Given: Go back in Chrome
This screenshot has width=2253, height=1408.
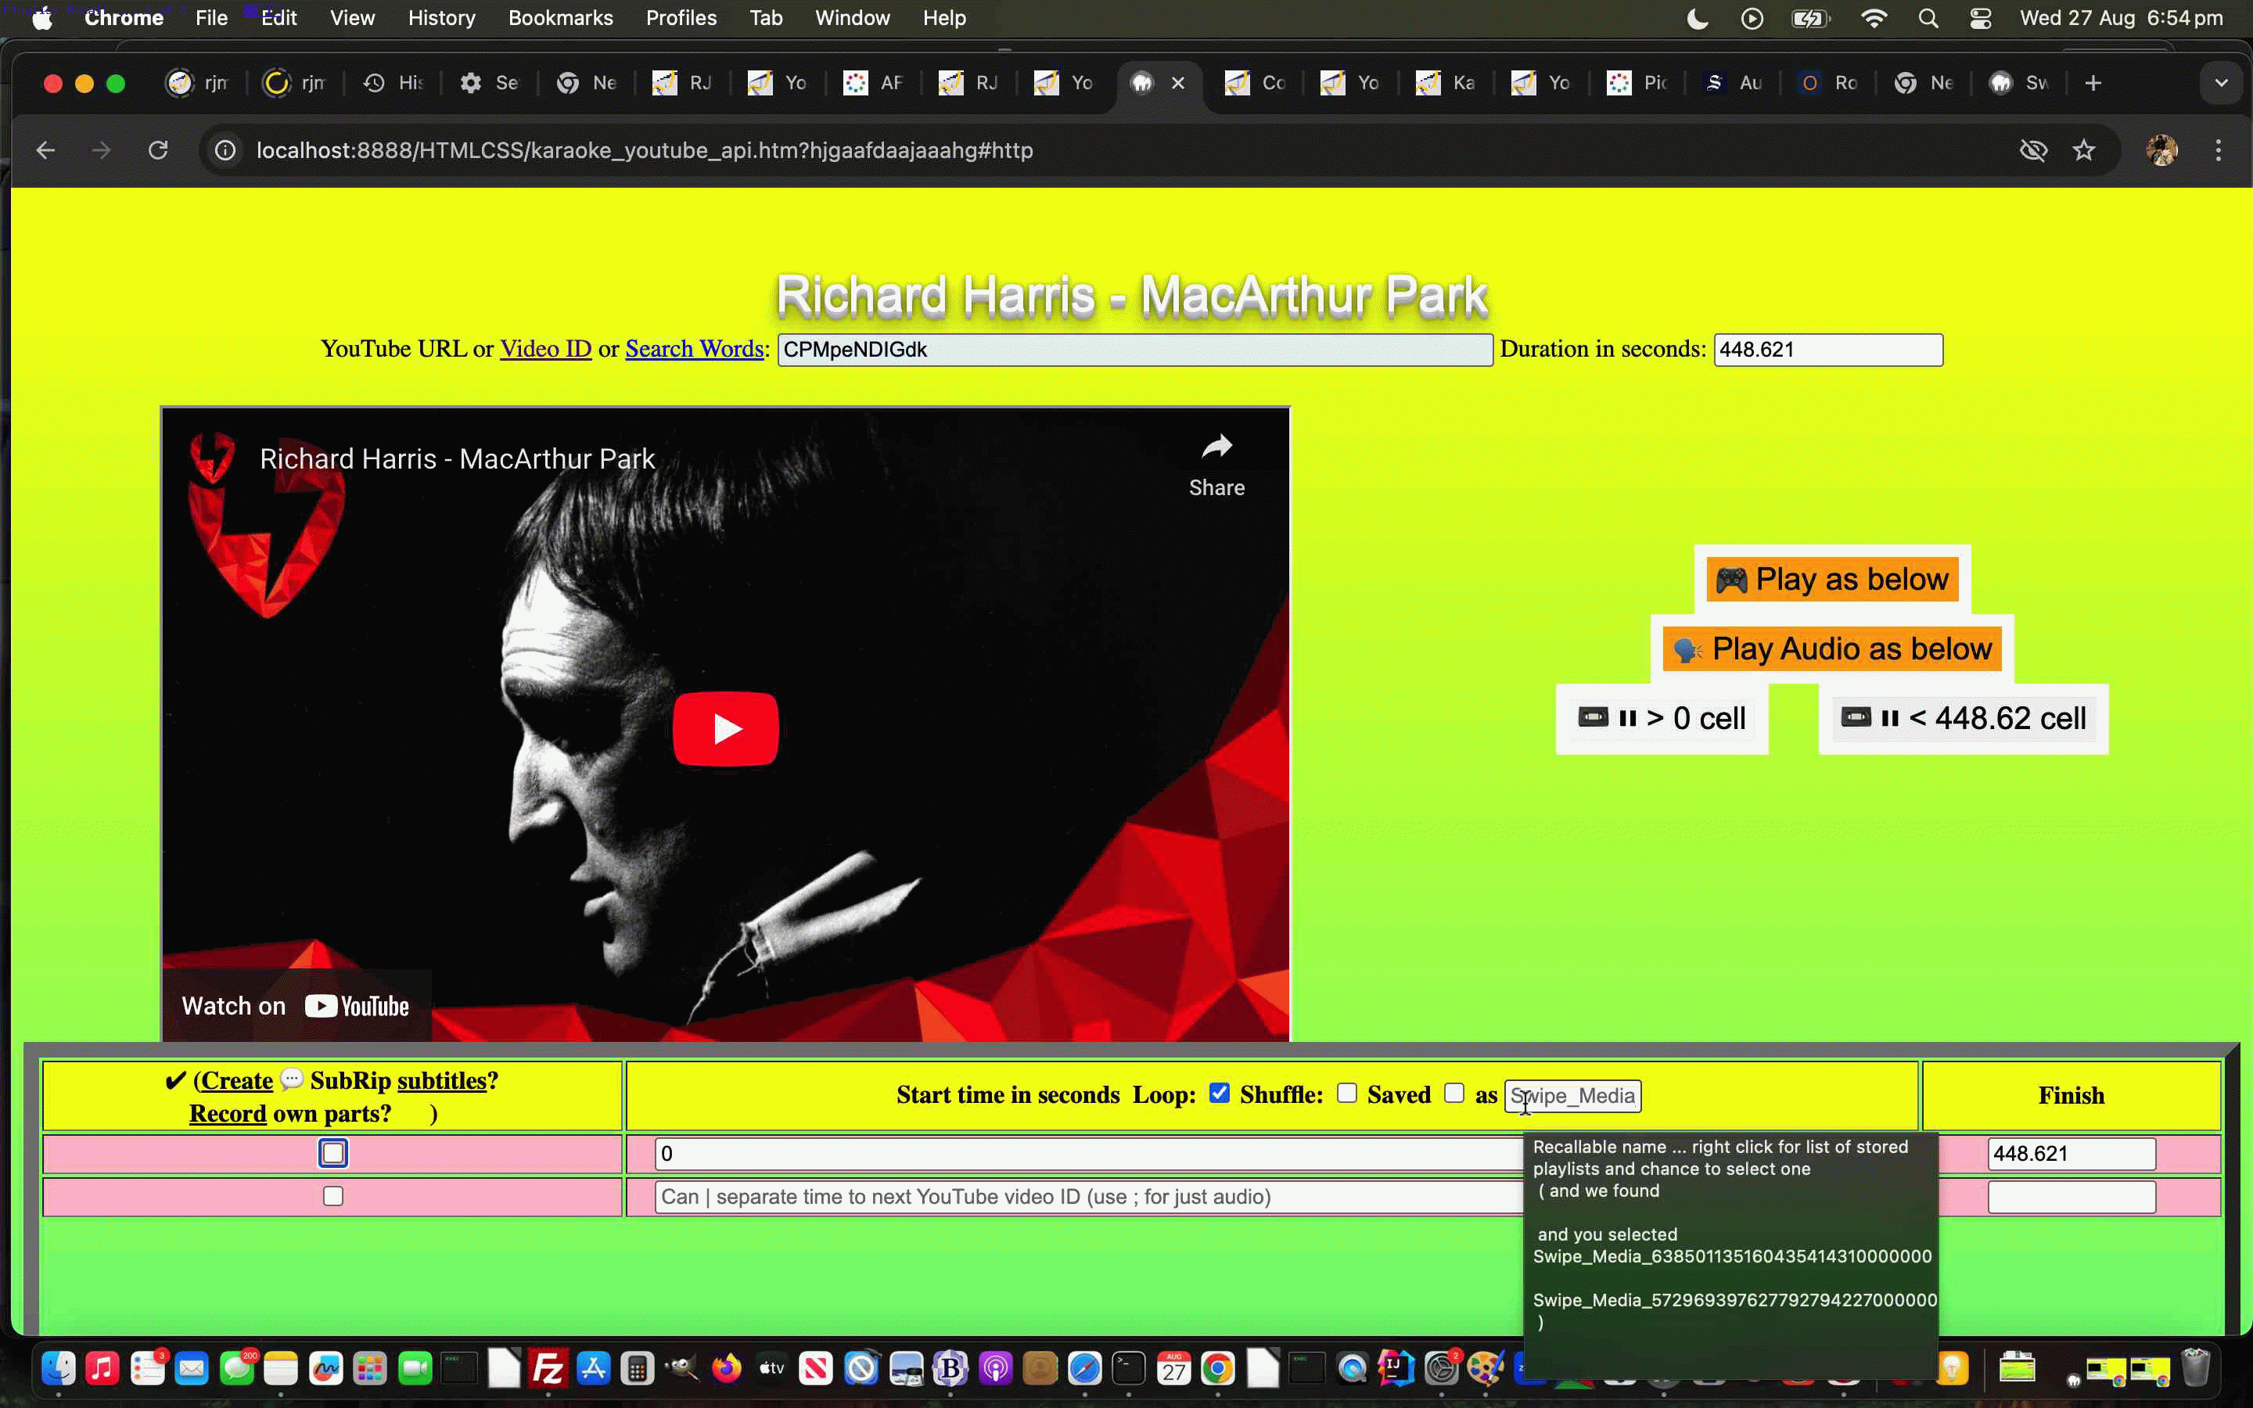Looking at the screenshot, I should pyautogui.click(x=45, y=150).
